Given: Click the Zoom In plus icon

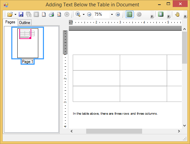Looking at the screenshot, I should click(x=118, y=14).
